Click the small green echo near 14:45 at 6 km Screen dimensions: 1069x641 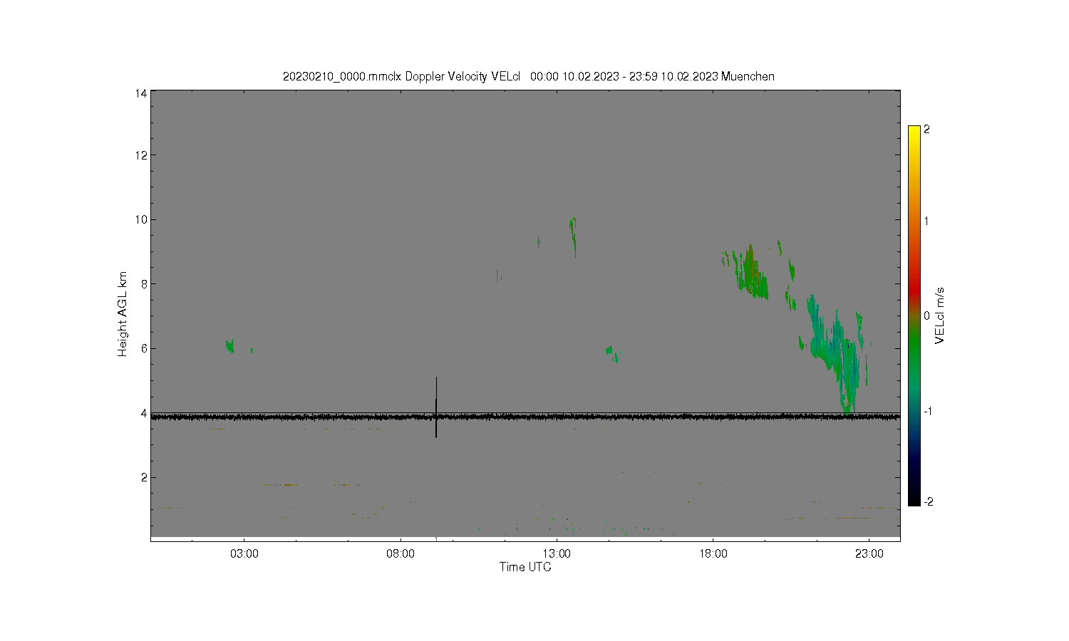[x=611, y=353]
